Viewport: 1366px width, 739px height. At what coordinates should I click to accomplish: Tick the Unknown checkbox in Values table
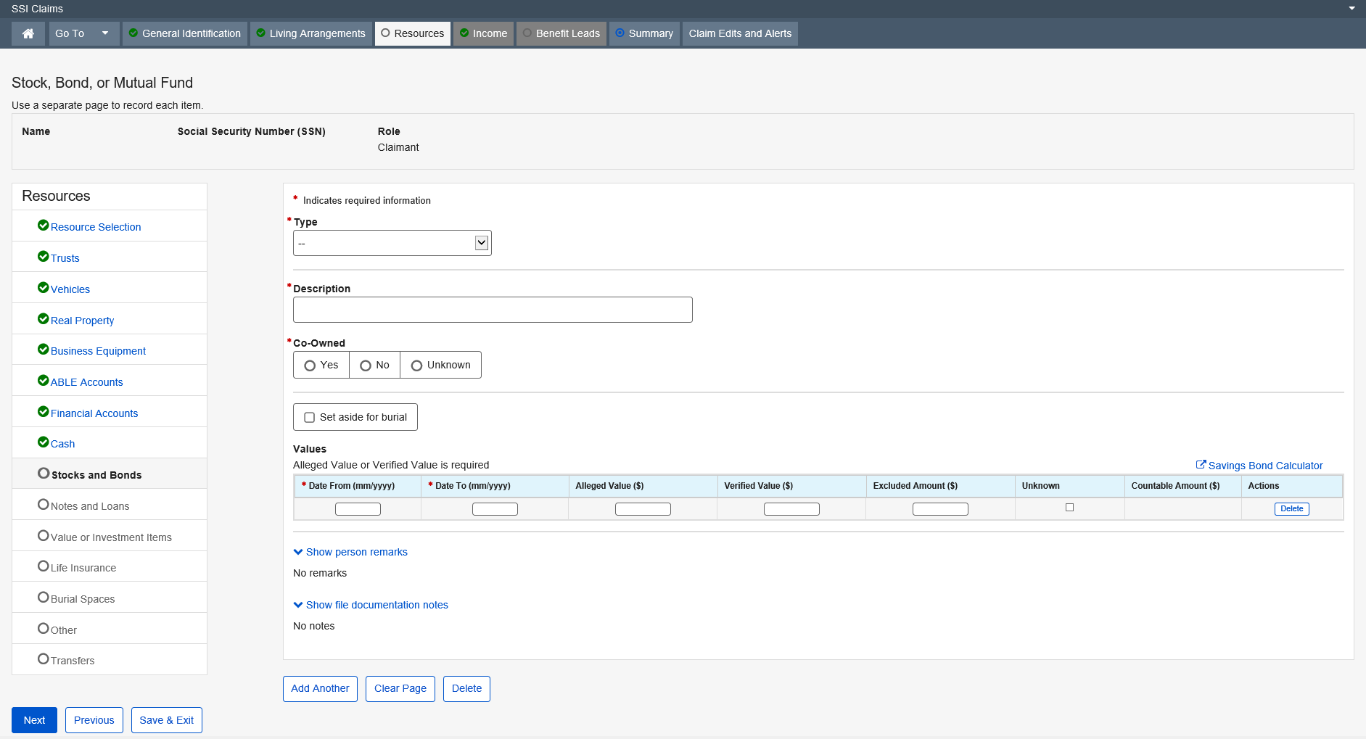pyautogui.click(x=1069, y=508)
